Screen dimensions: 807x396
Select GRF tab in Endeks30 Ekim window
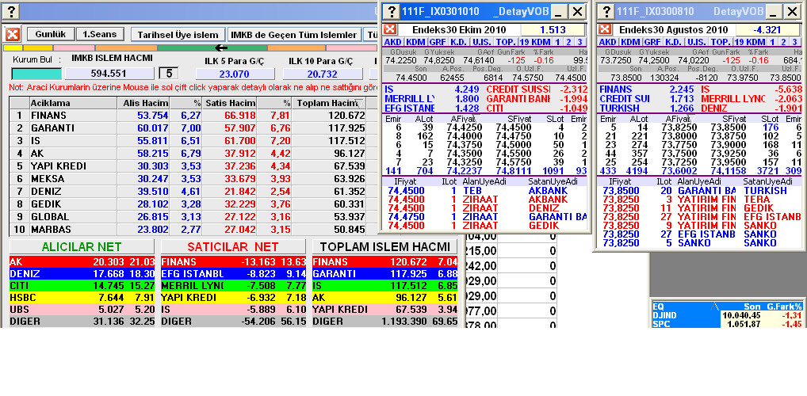coord(437,42)
